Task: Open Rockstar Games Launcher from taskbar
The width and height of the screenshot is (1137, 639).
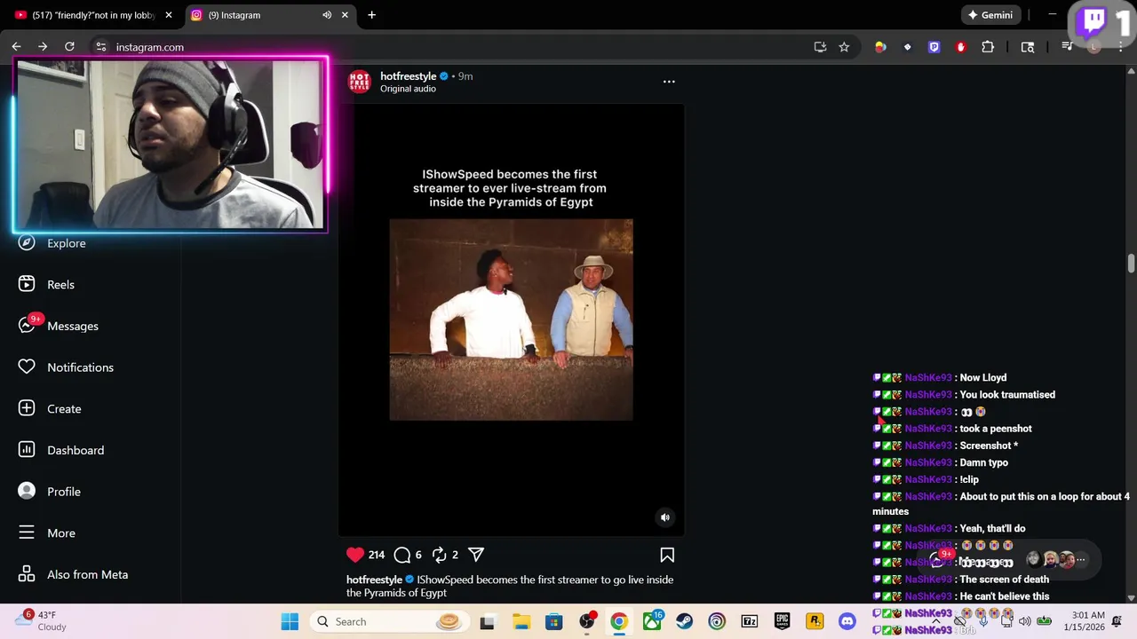Action: (815, 621)
